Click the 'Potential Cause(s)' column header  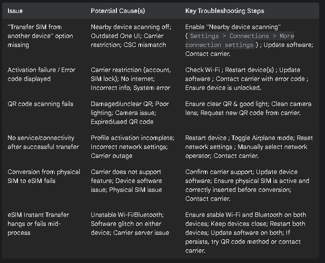pos(118,11)
